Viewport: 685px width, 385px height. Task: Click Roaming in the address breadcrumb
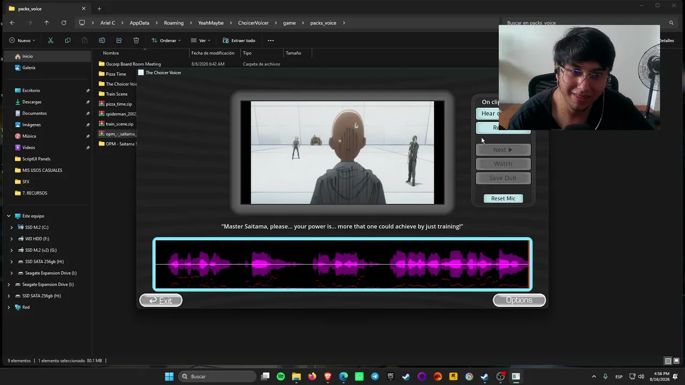coord(173,23)
